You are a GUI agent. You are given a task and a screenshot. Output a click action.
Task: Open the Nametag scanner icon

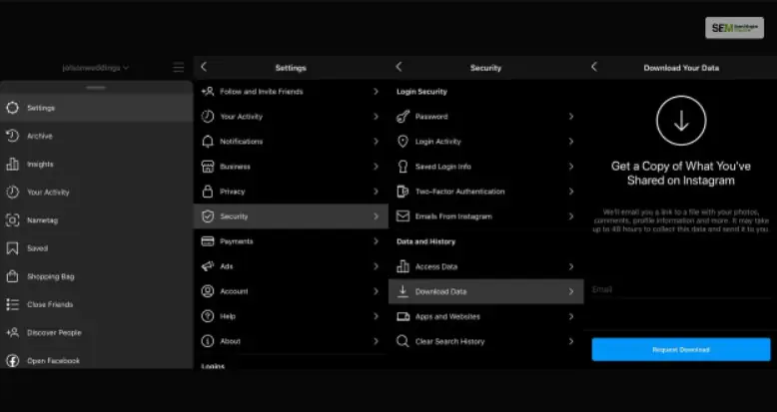12,220
